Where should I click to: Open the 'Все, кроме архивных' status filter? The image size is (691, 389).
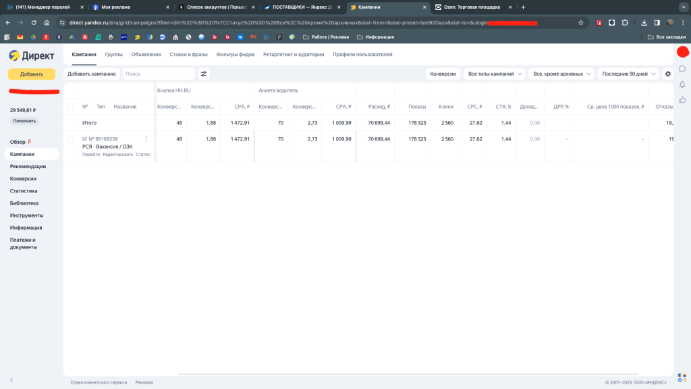click(562, 74)
